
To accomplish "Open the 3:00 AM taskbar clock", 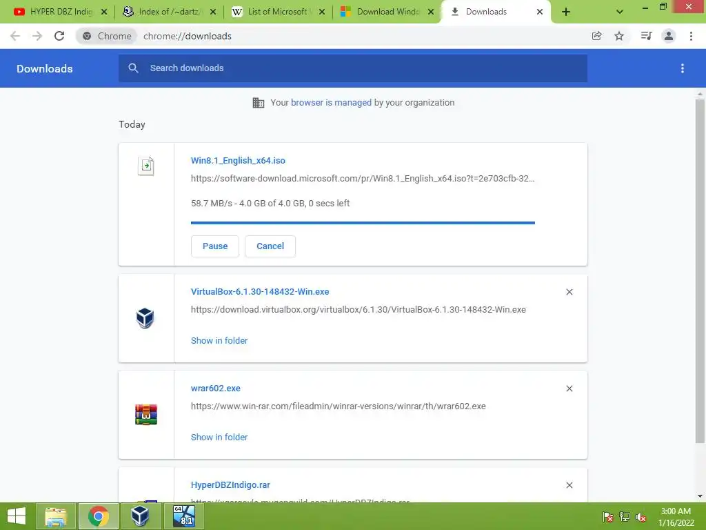I will pyautogui.click(x=676, y=517).
